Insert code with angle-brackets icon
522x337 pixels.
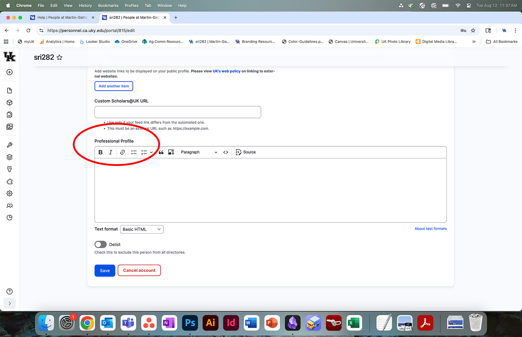[226, 152]
